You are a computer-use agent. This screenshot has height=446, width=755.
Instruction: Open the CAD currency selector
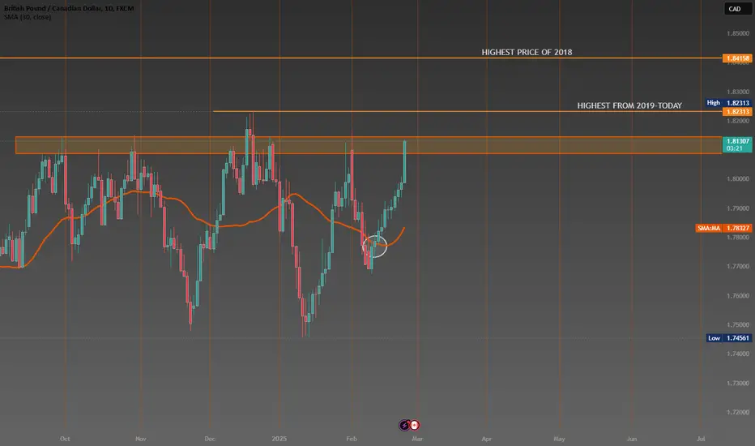pos(737,9)
